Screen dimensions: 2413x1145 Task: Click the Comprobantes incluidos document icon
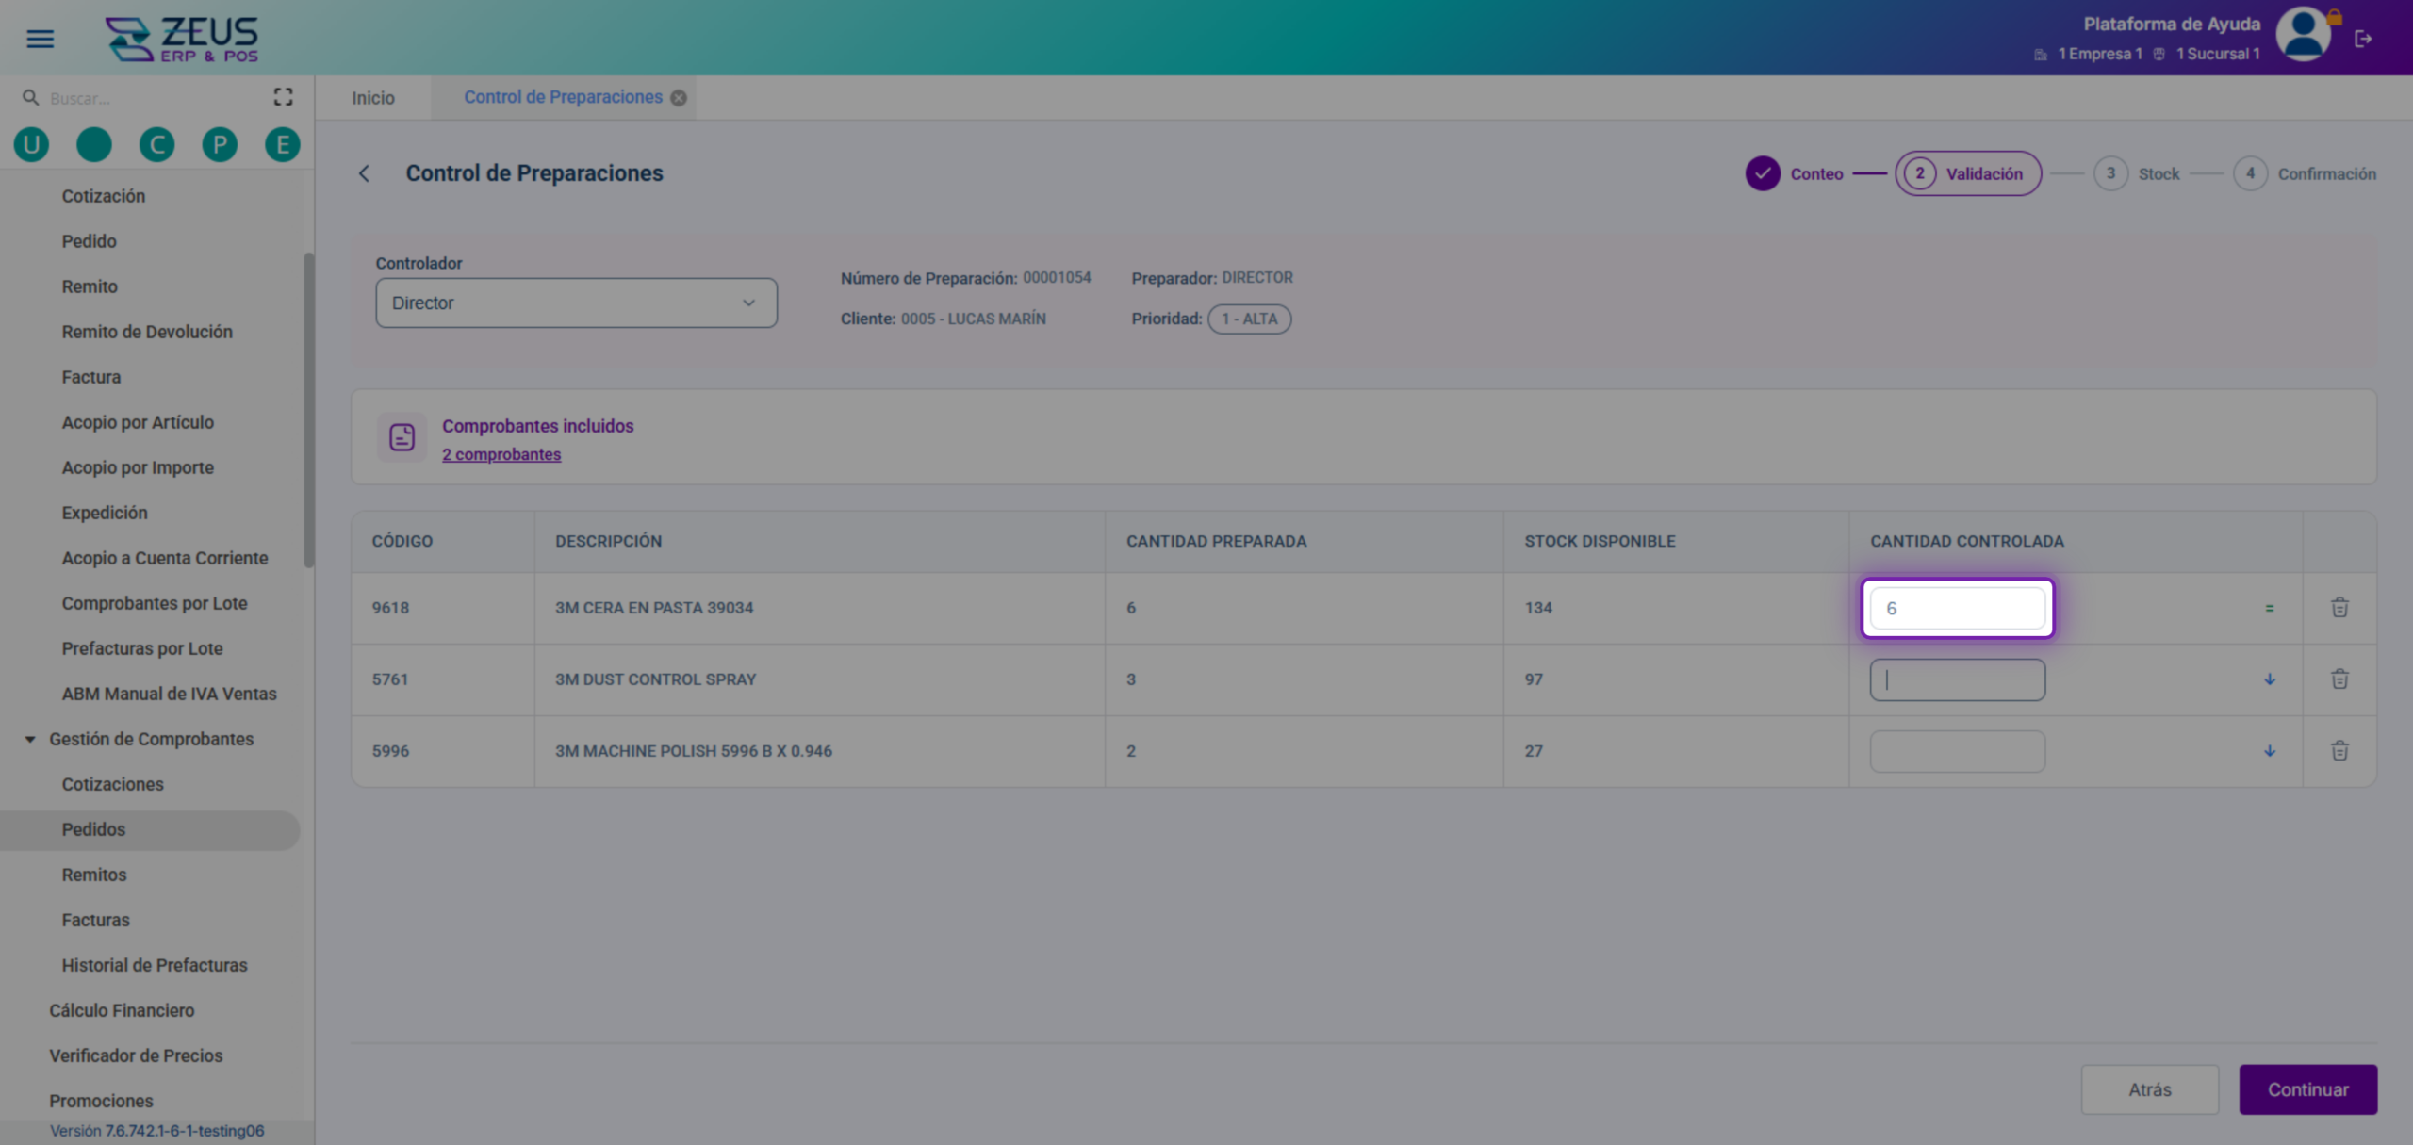click(x=402, y=437)
